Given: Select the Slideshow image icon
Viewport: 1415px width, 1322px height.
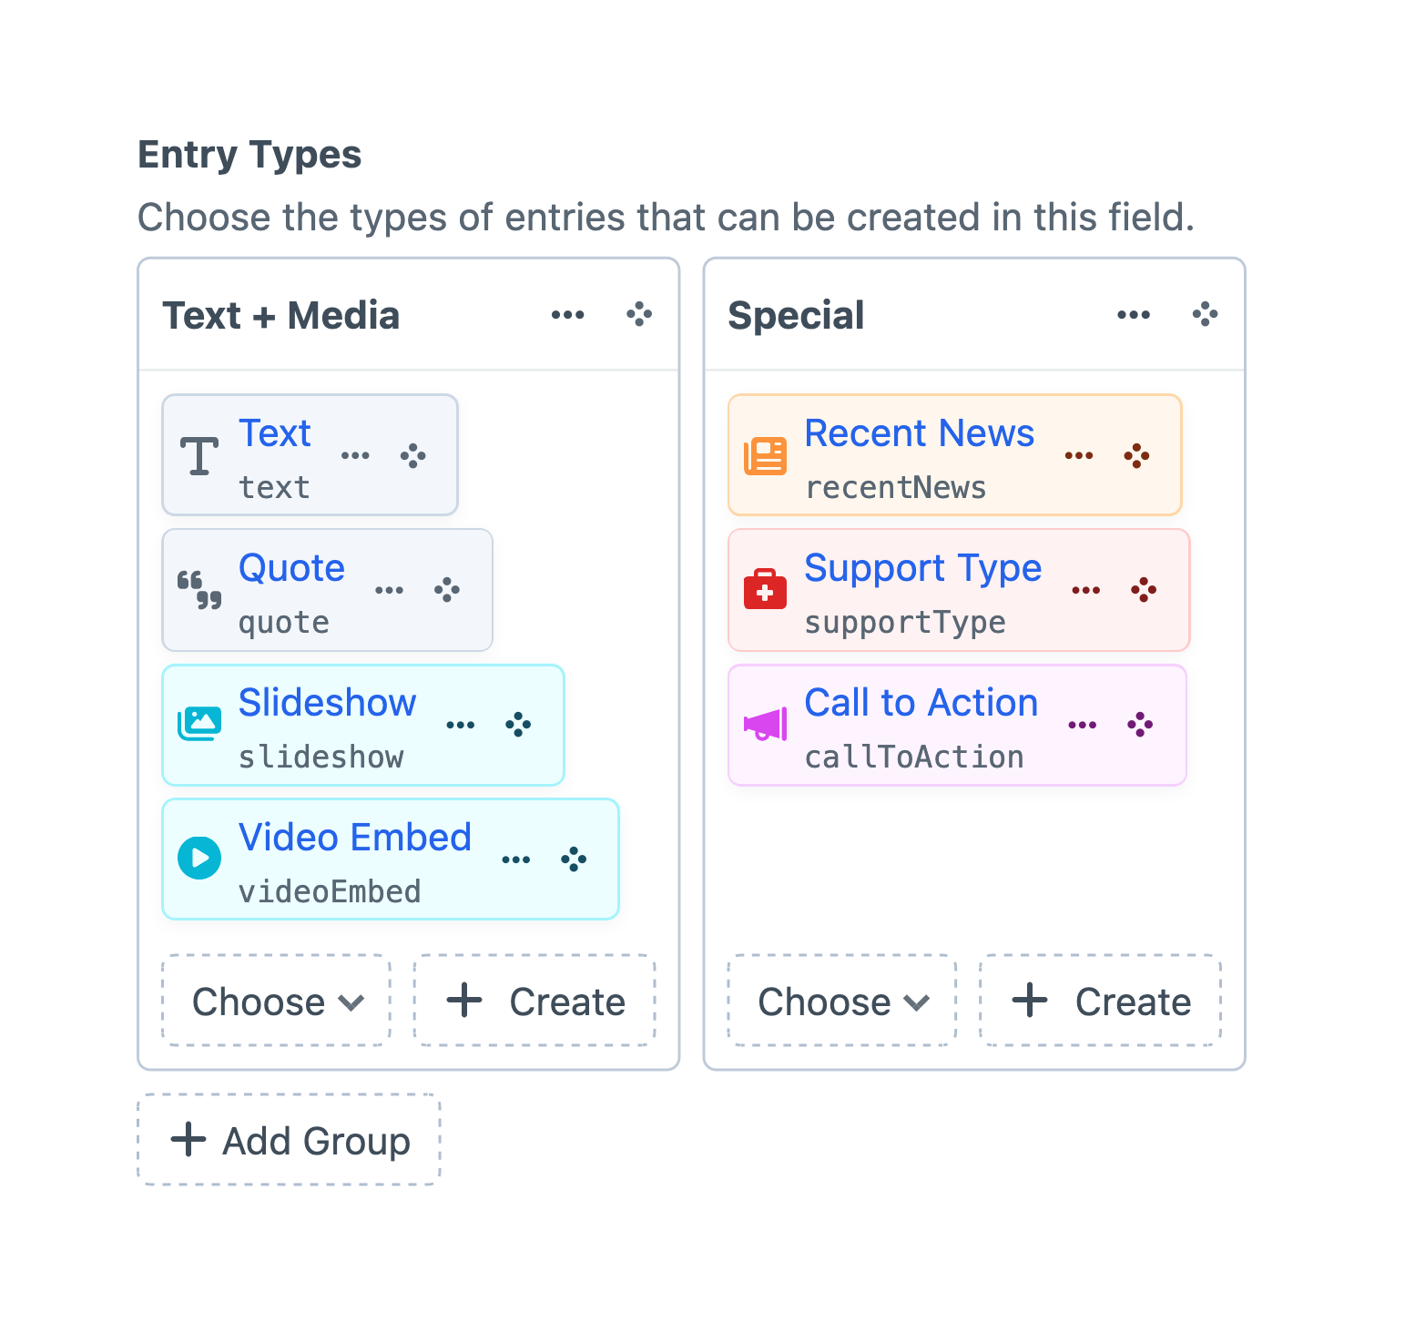Looking at the screenshot, I should coord(199,723).
